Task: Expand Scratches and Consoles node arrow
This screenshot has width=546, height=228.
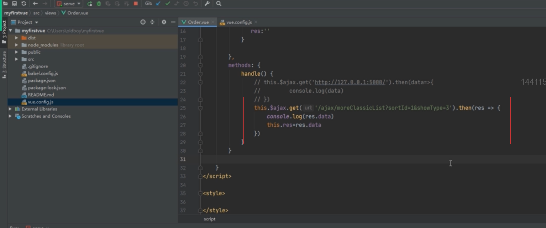Action: pyautogui.click(x=10, y=116)
